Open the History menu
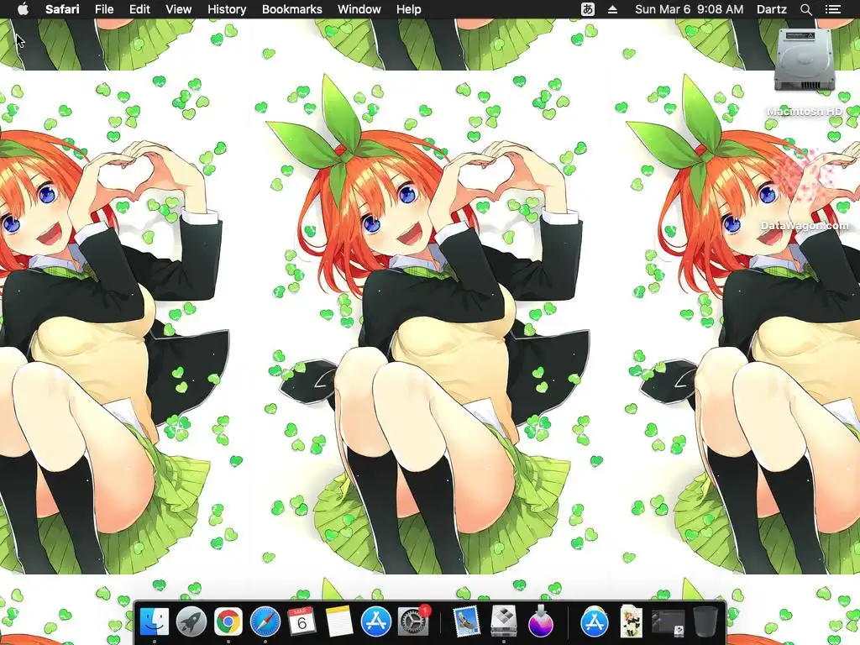 [x=227, y=9]
